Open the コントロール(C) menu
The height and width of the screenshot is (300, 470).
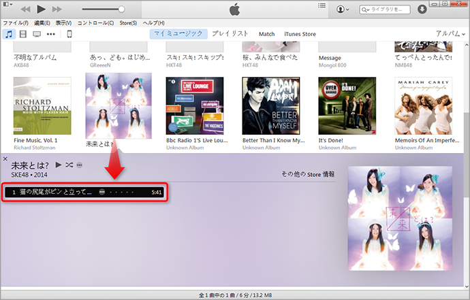95,23
